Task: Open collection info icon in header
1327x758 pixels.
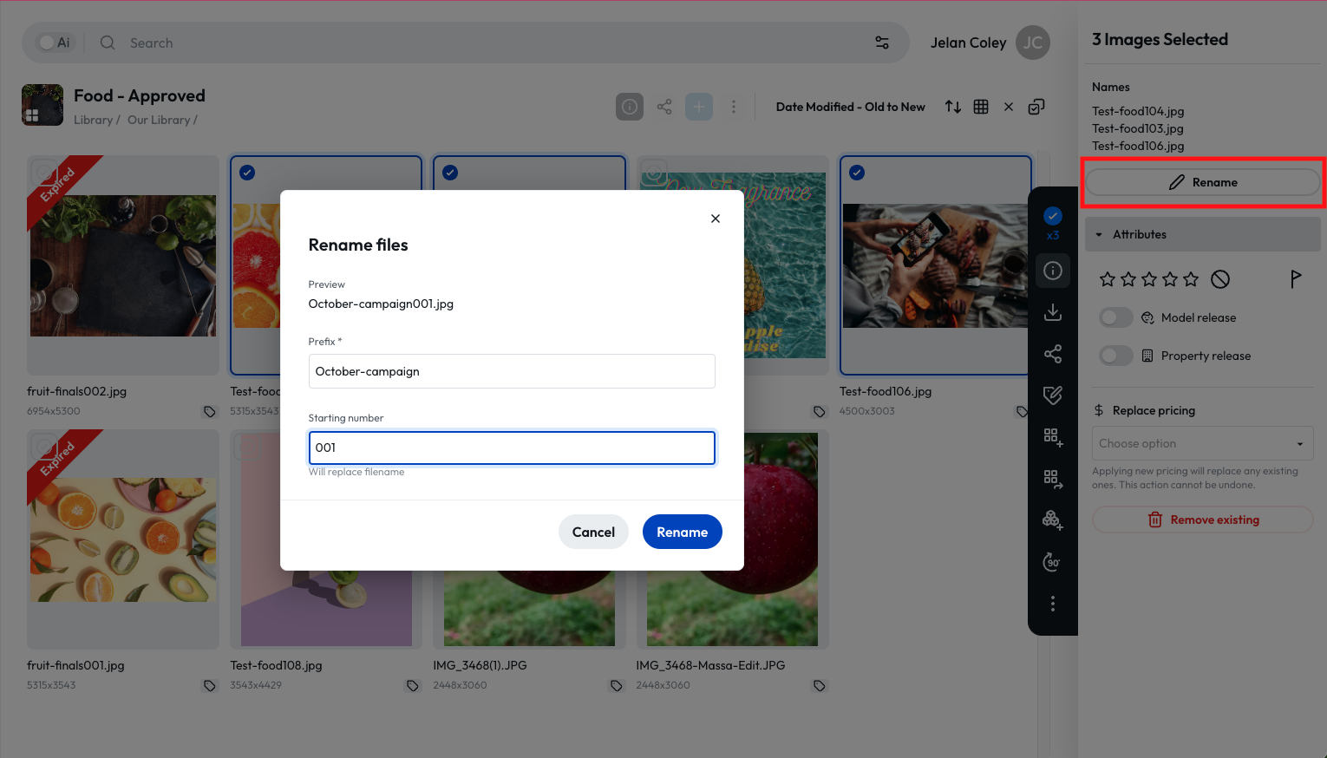Action: tap(630, 107)
